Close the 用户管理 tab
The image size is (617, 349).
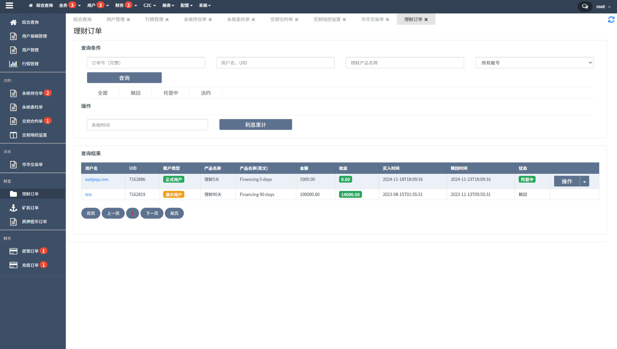pyautogui.click(x=128, y=20)
